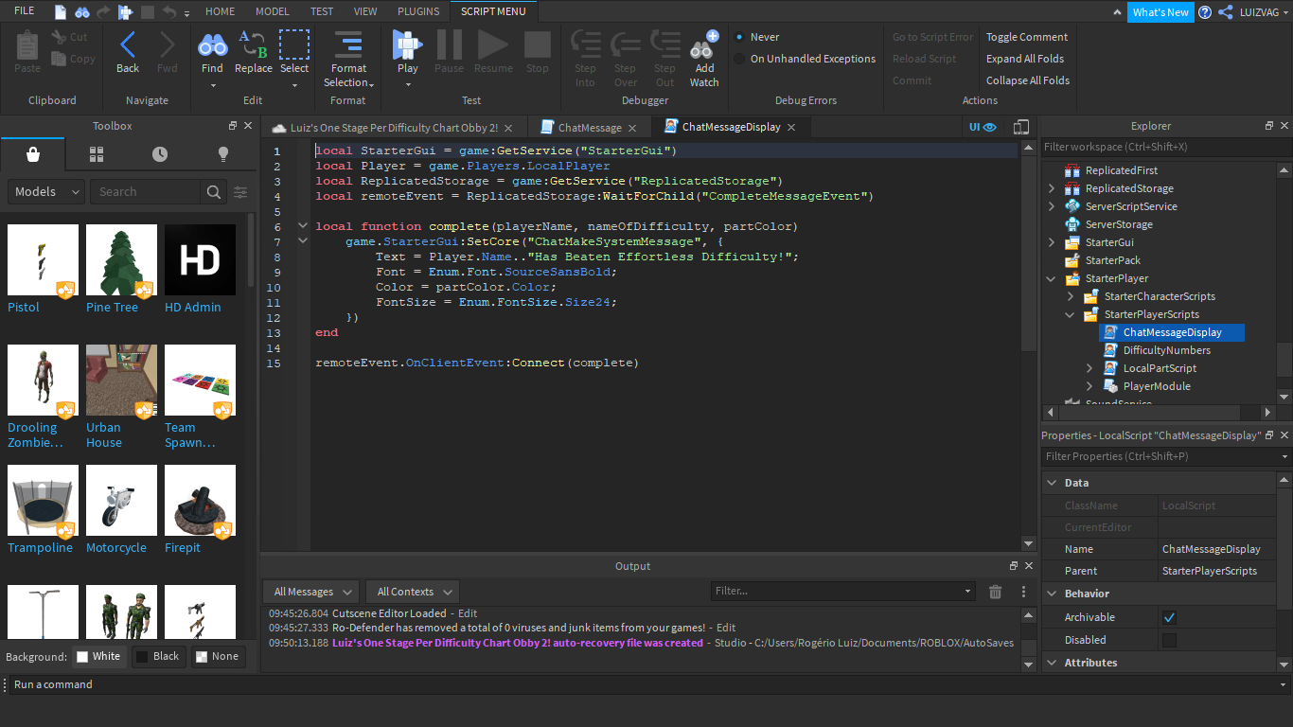
Task: Click the share icon beside LUIZVAG
Action: [1226, 12]
